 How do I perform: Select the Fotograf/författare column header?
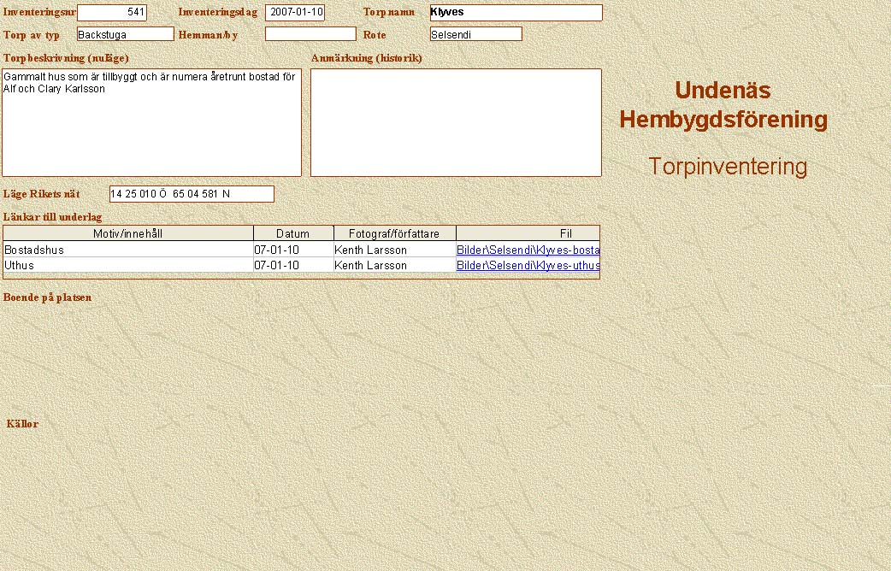tap(394, 233)
